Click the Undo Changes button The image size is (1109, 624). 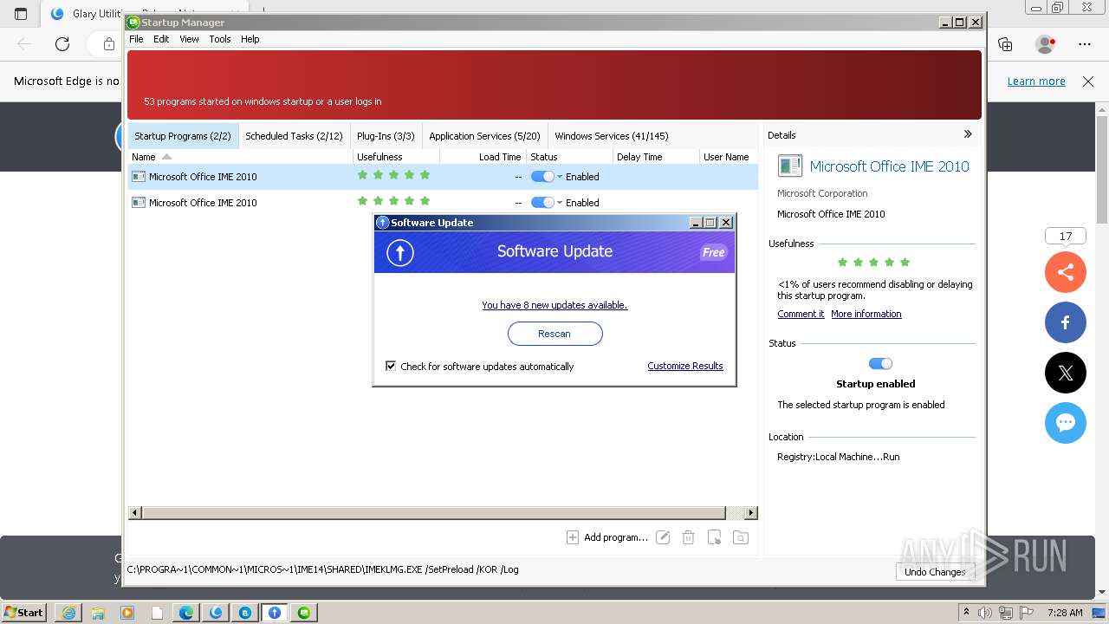[x=935, y=572]
